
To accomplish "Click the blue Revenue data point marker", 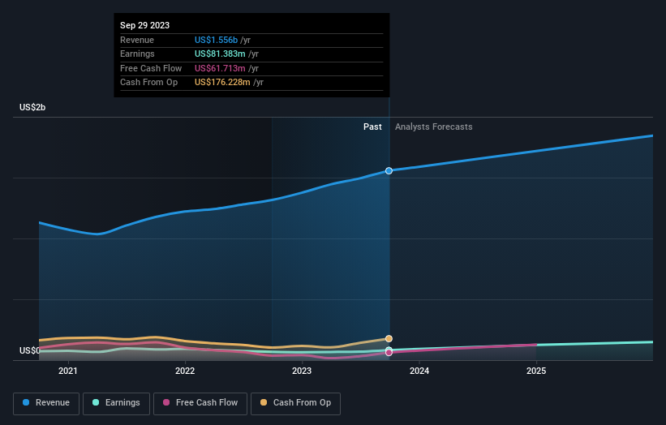I will coord(389,170).
